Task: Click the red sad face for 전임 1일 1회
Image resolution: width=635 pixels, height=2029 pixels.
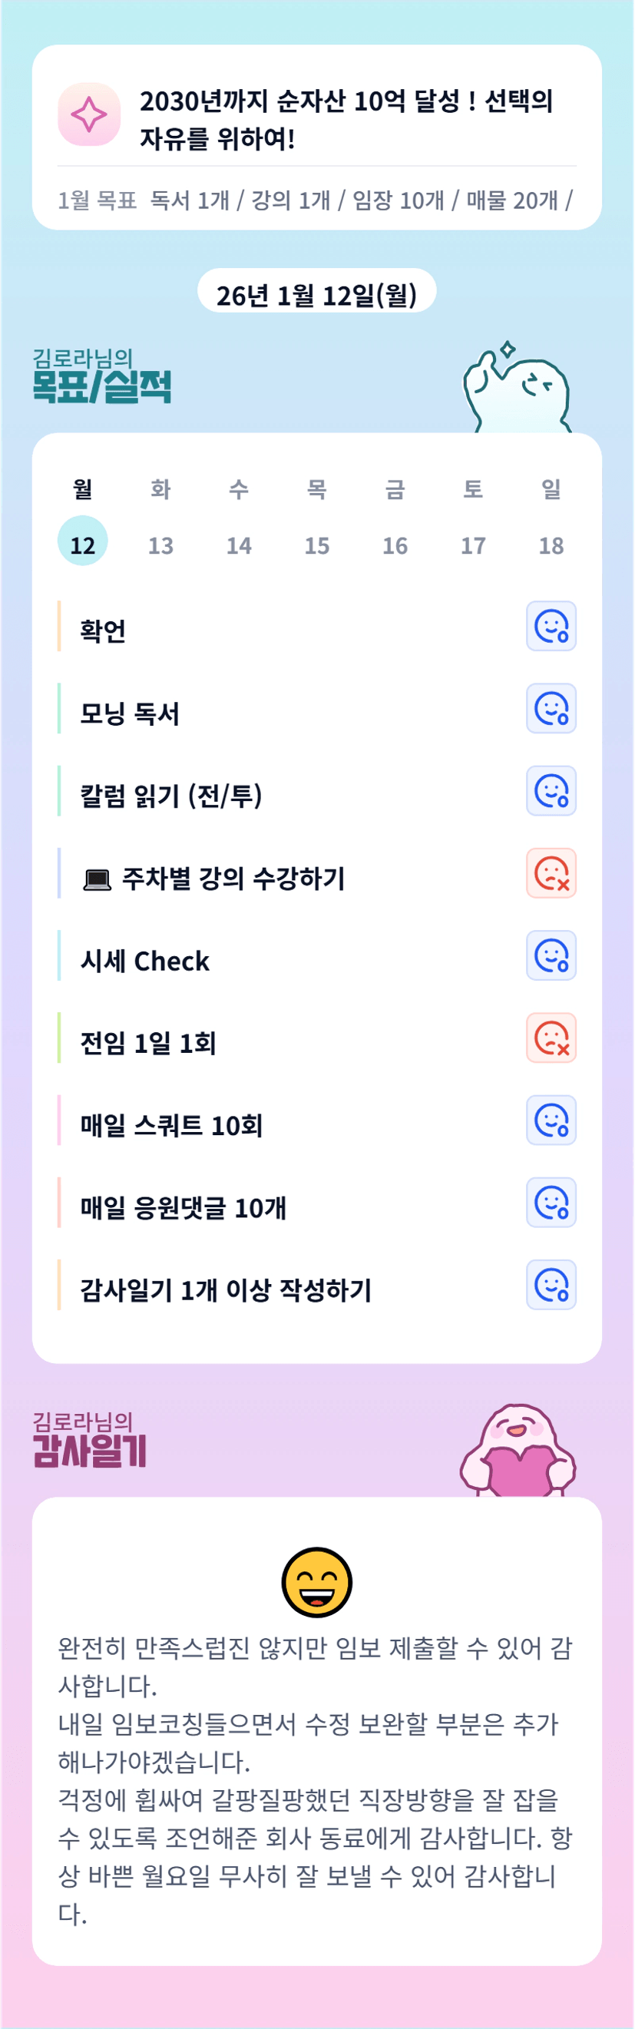Action: pyautogui.click(x=551, y=1038)
